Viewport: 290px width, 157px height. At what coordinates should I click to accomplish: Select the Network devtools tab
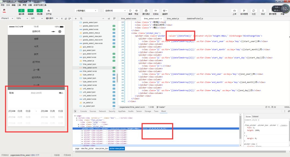[102, 111]
